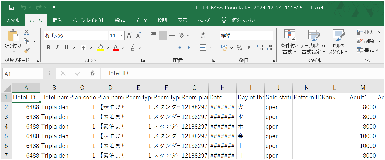Open the font name 游ゴシック dropdown
The height and width of the screenshot is (160, 385).
106,35
